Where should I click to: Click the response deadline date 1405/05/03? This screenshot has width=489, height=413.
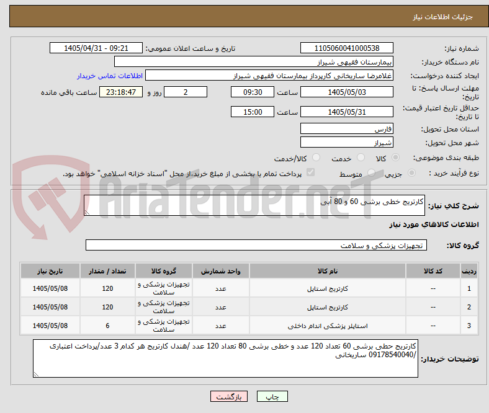click(346, 92)
